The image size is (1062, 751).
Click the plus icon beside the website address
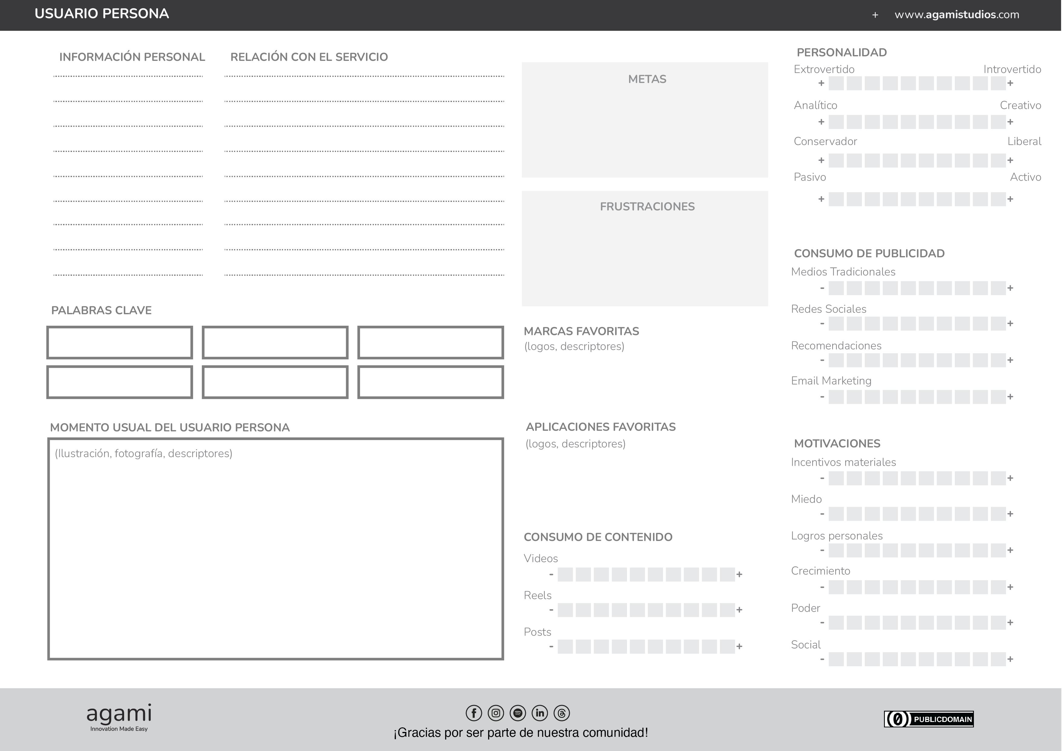(x=875, y=15)
